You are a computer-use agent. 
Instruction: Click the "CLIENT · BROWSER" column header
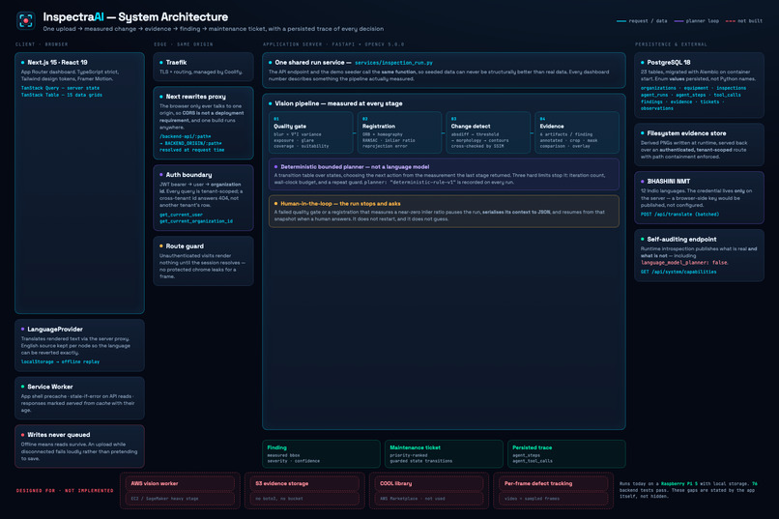click(42, 44)
